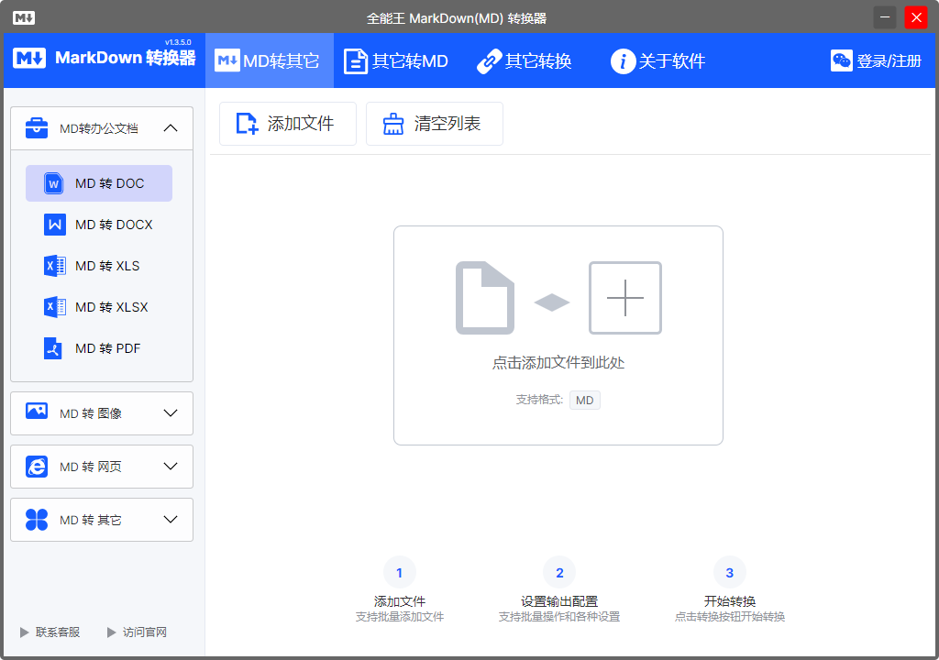Image resolution: width=939 pixels, height=660 pixels.
Task: Click the v1.3.5.0 version label
Action: pyautogui.click(x=178, y=42)
